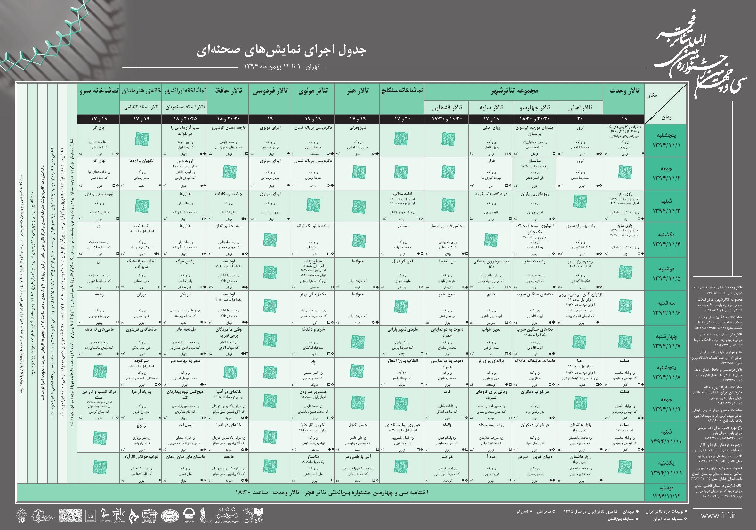Click the stamp in تماشاخانه سرو cell for ۱۳۹۴/۱۱/۸
The width and height of the screenshot is (756, 530).
pos(100,371)
